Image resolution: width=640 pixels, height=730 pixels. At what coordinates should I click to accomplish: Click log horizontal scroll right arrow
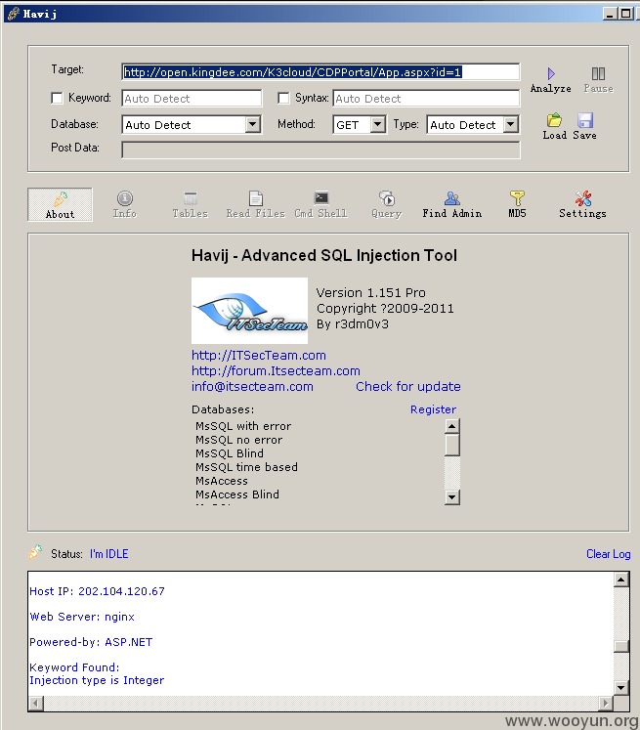coord(606,703)
